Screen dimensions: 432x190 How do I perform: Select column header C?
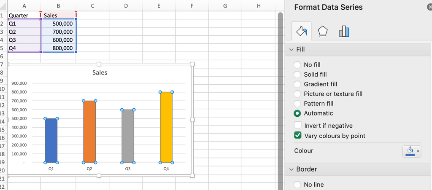click(x=92, y=6)
